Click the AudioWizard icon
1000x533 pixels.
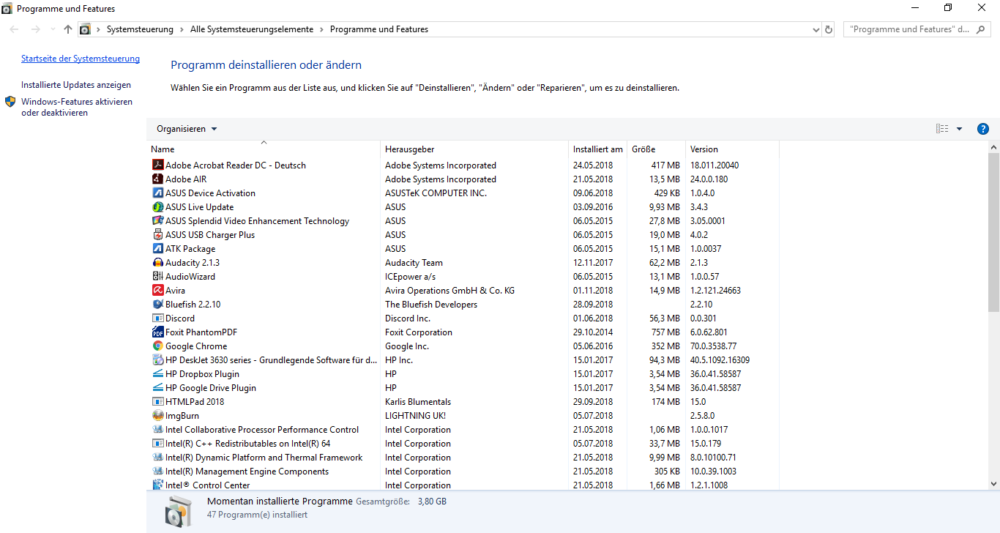pos(157,276)
